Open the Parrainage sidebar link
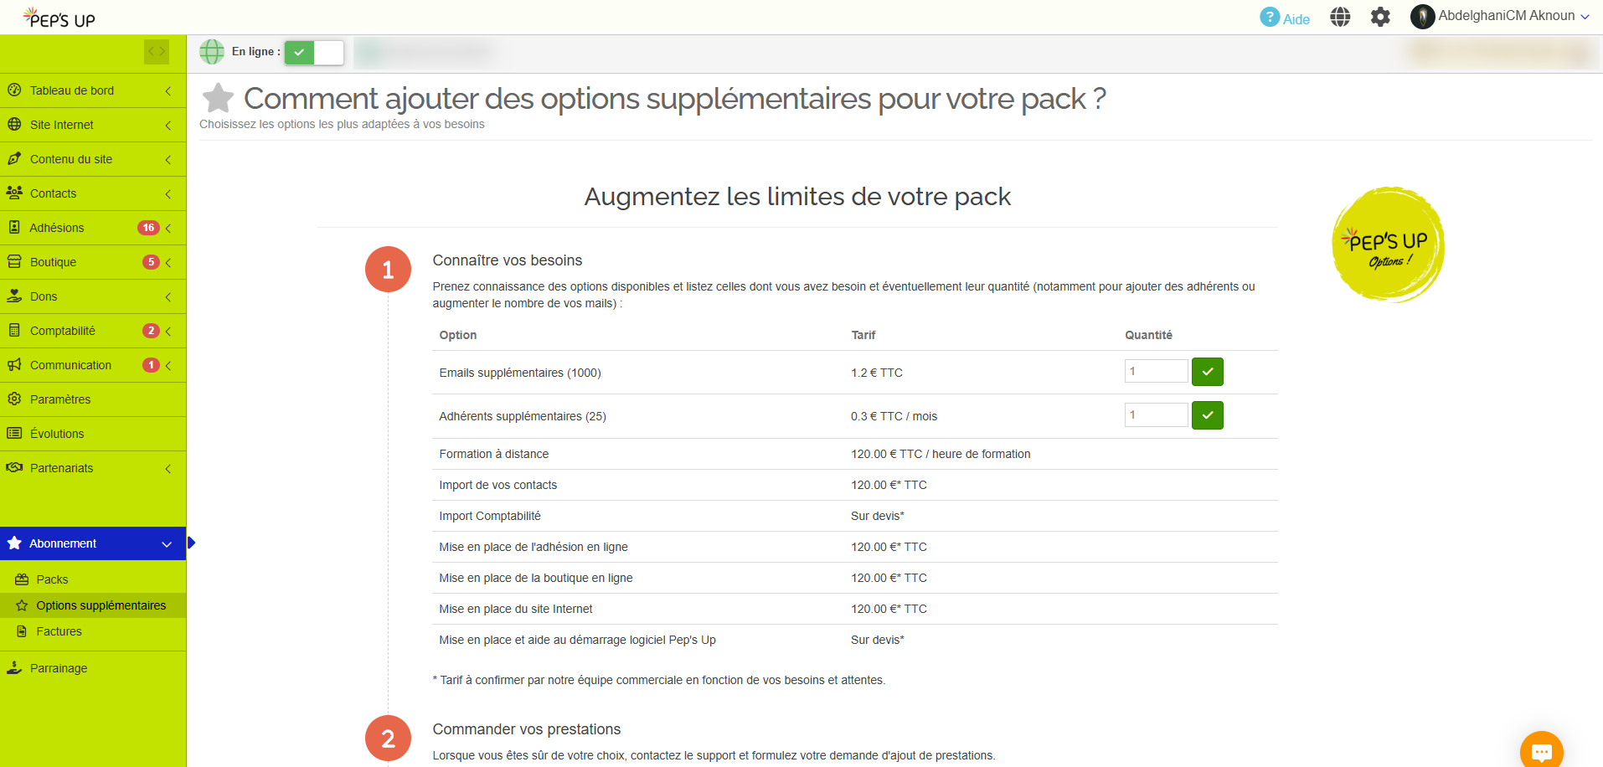This screenshot has height=767, width=1603. coord(59,668)
